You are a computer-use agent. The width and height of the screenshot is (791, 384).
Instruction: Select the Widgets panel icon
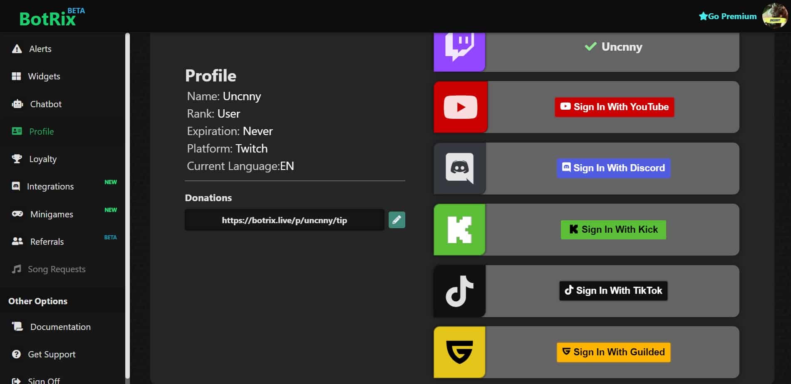[17, 76]
